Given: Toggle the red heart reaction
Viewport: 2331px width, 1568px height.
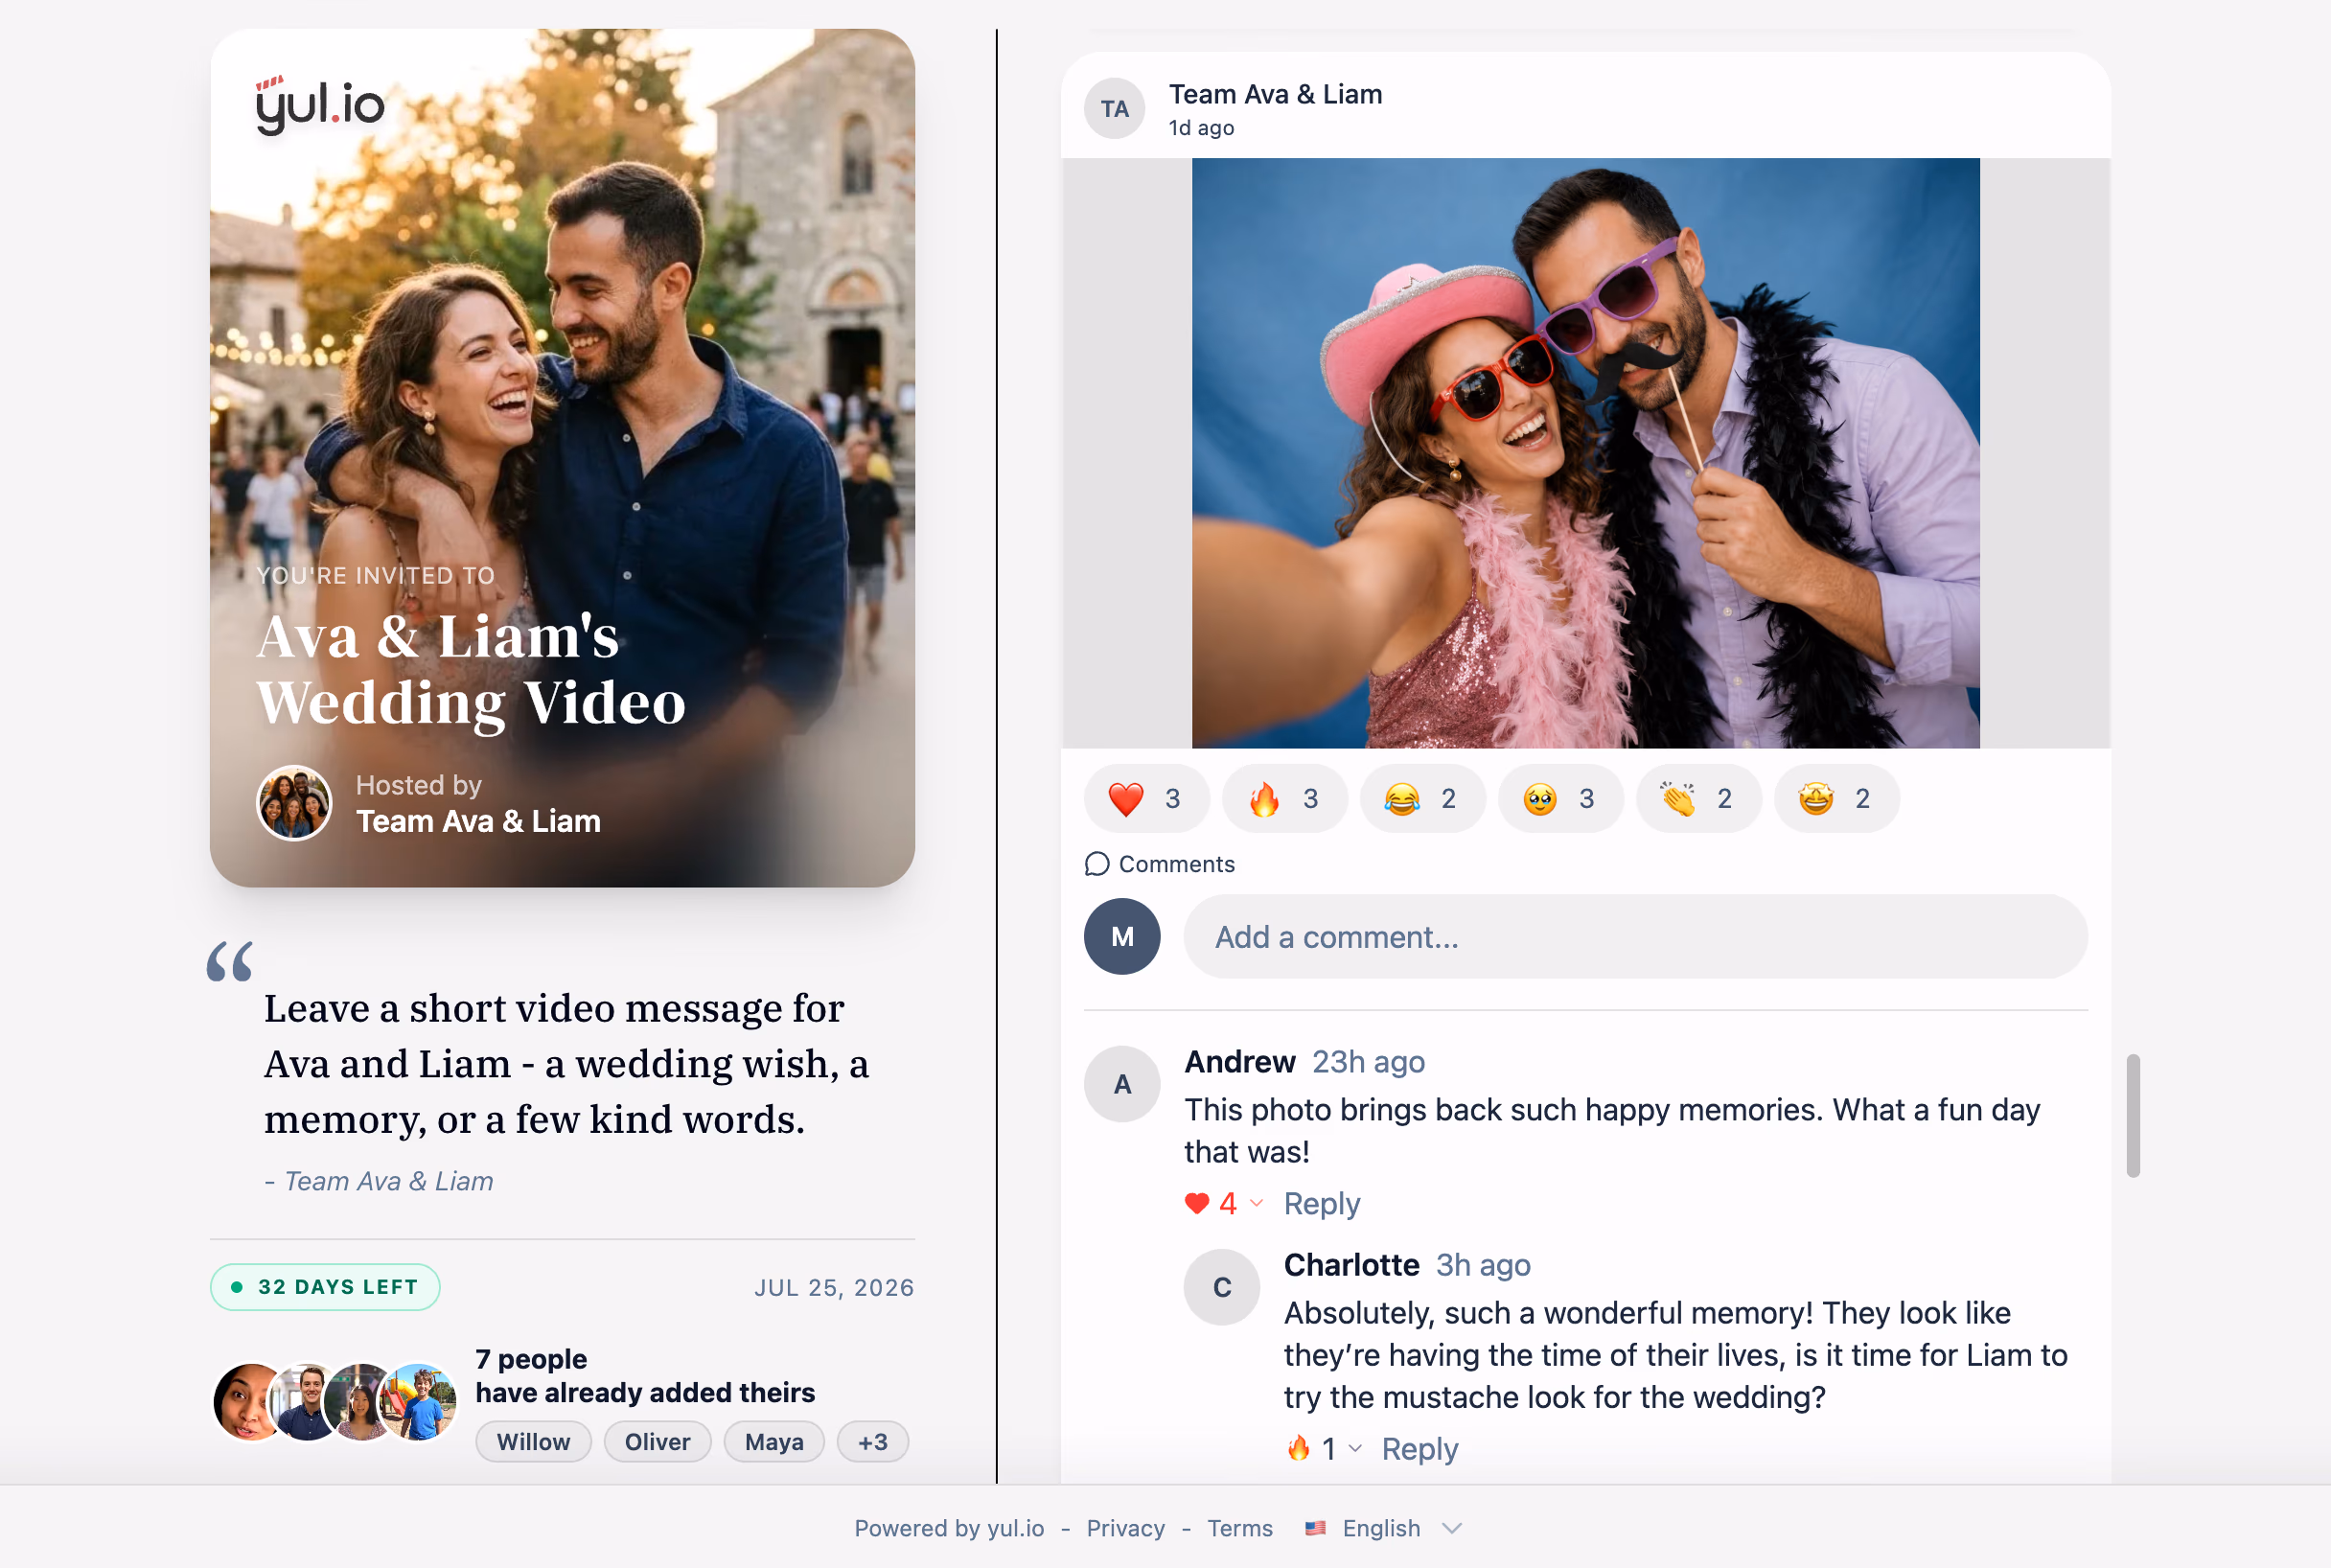Looking at the screenshot, I should tap(1146, 799).
